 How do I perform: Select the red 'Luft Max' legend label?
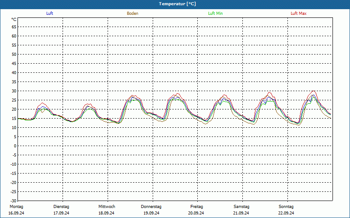point(298,14)
